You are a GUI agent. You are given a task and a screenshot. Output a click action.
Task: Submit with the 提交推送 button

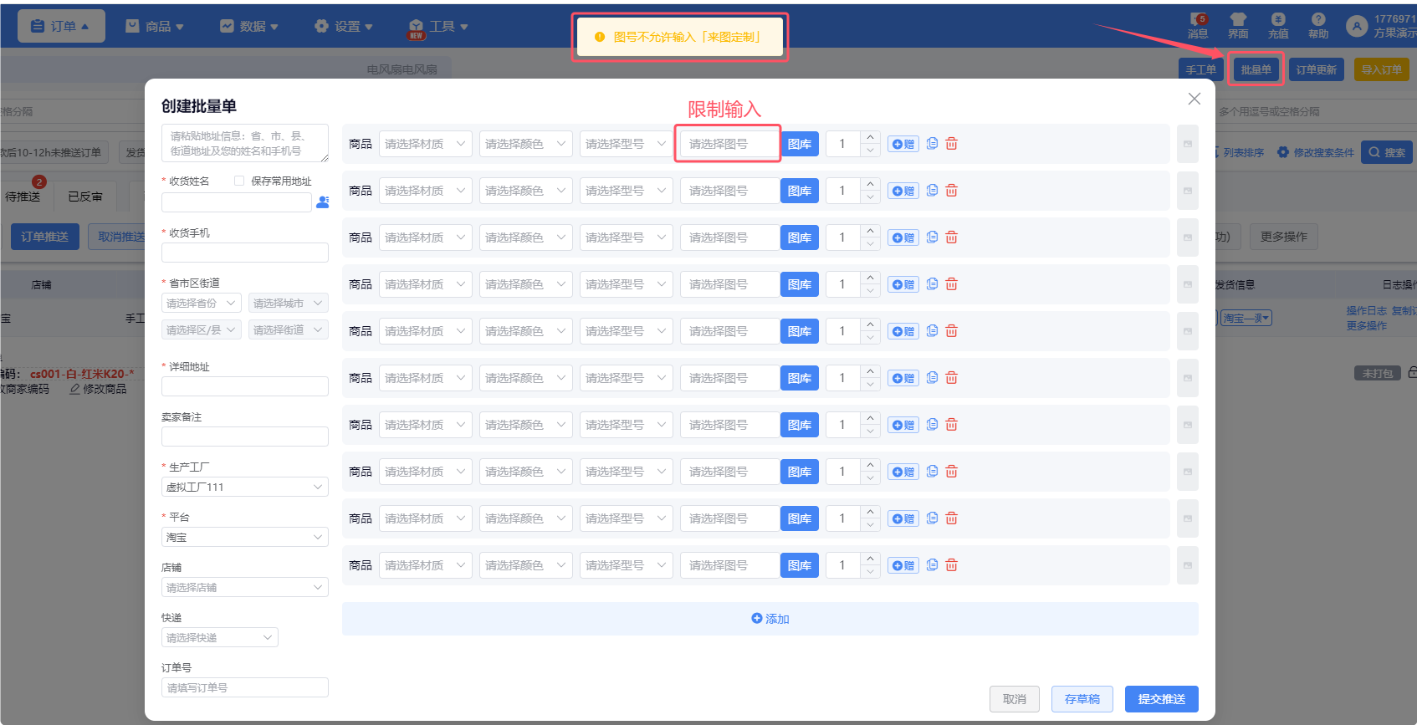[1162, 699]
